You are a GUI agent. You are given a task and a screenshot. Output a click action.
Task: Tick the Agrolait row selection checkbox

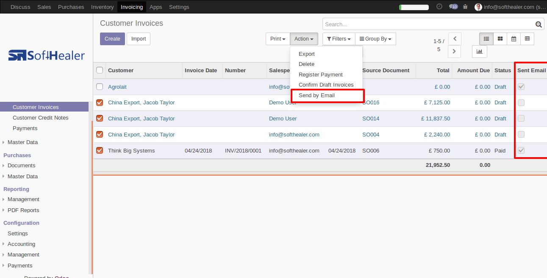point(100,87)
